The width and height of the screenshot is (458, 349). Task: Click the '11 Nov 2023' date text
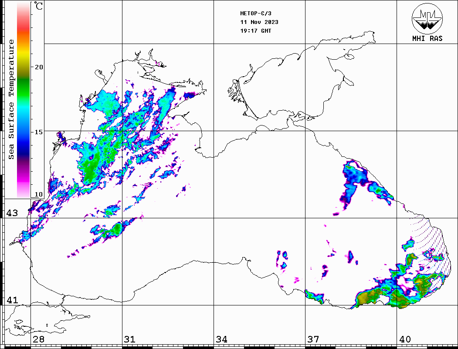tap(259, 22)
